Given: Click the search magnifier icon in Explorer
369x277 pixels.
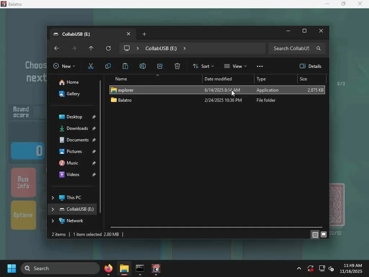Looking at the screenshot, I should pos(319,48).
